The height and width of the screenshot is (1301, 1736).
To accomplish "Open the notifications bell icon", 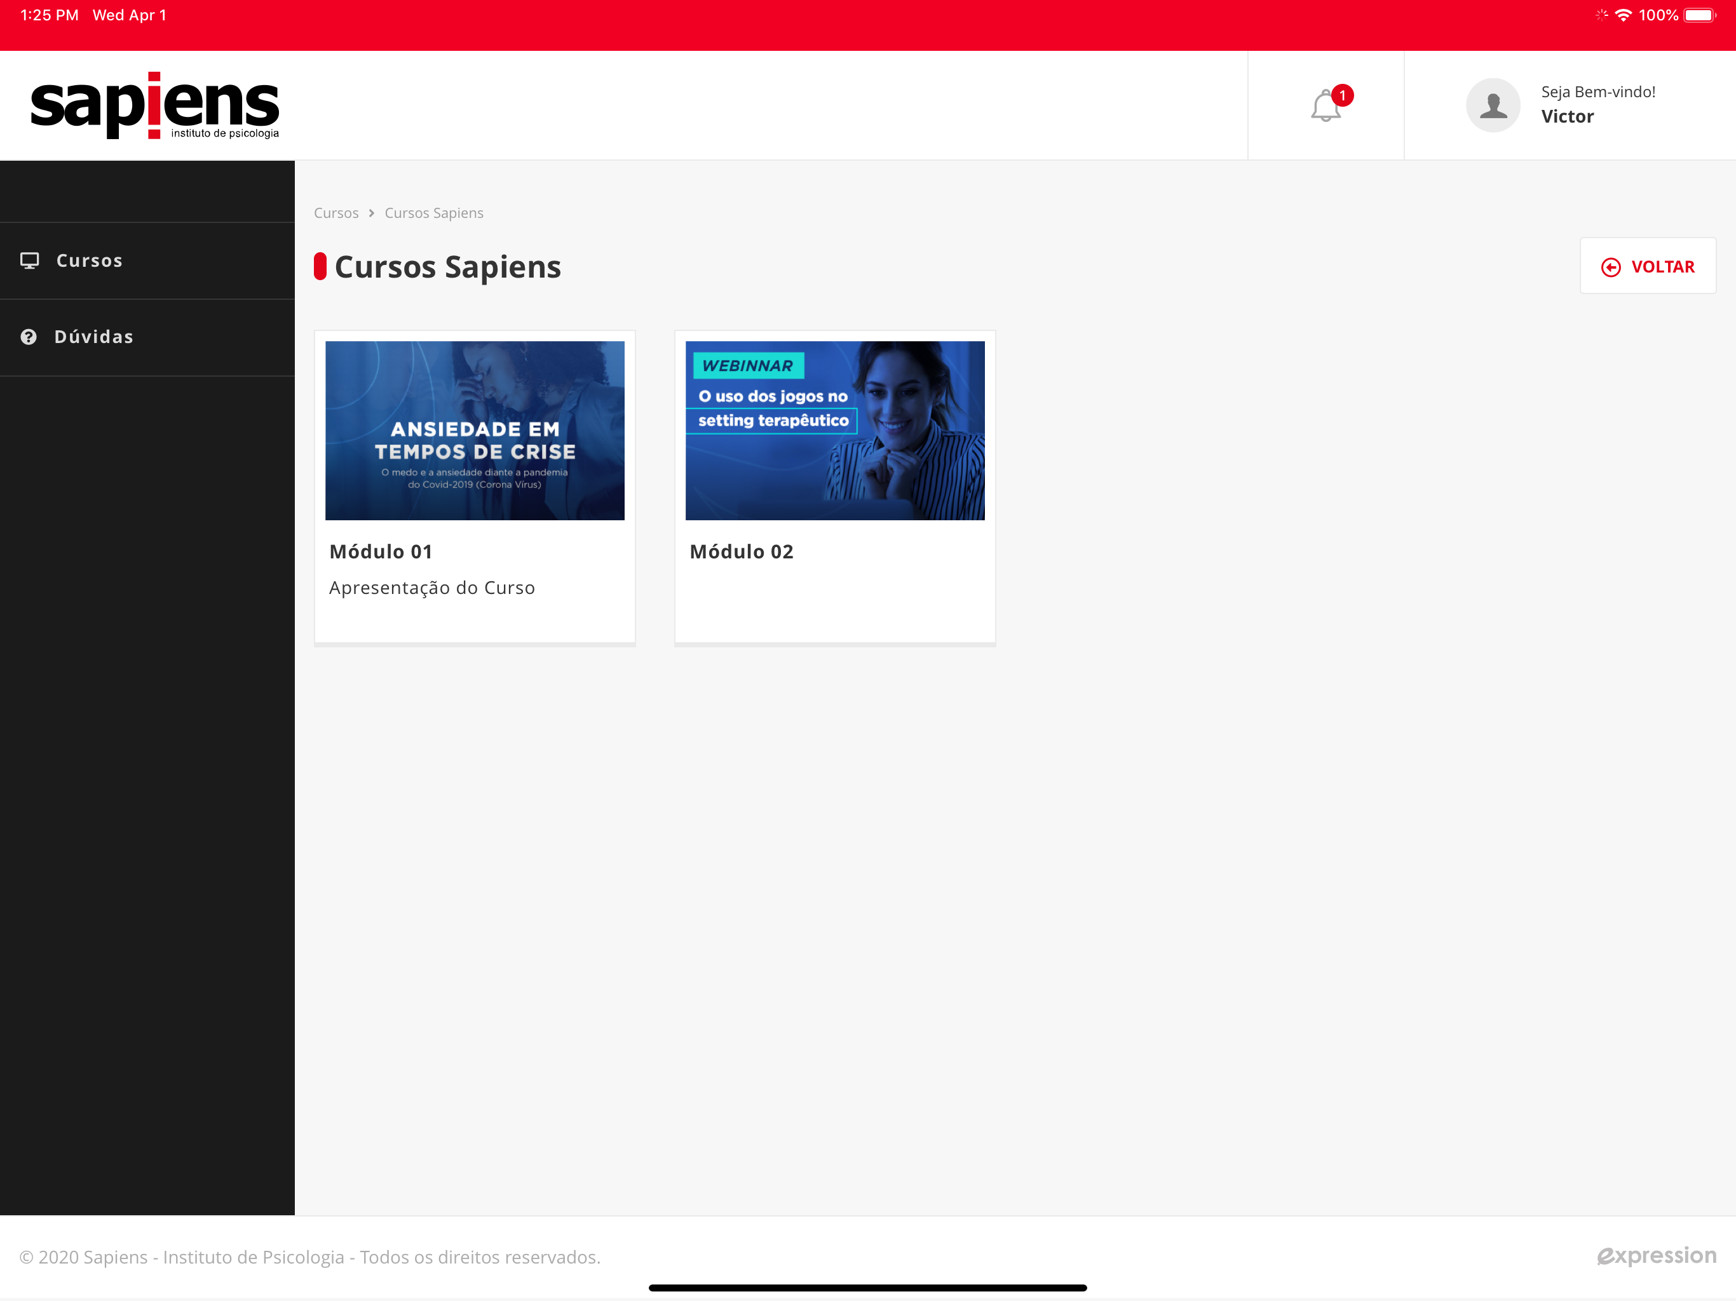I will (1326, 106).
